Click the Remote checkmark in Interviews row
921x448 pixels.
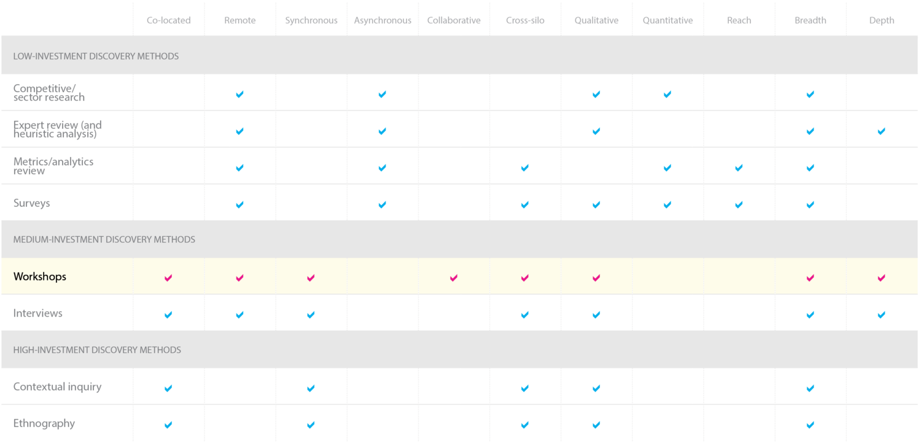(x=239, y=314)
